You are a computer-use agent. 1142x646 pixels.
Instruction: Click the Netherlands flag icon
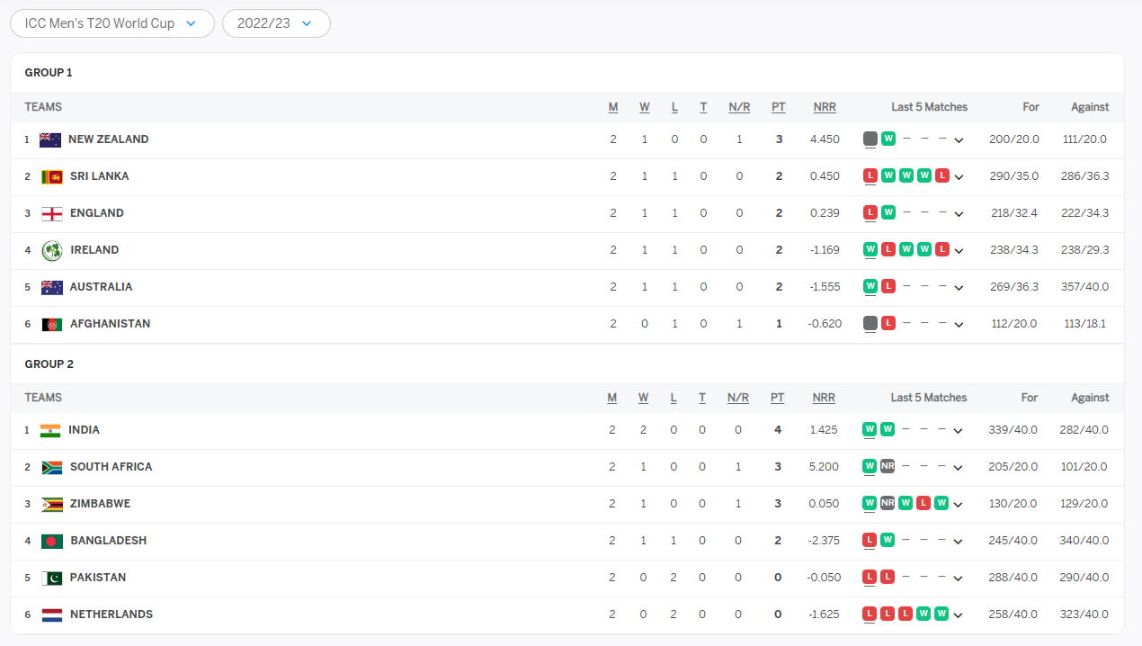52,615
